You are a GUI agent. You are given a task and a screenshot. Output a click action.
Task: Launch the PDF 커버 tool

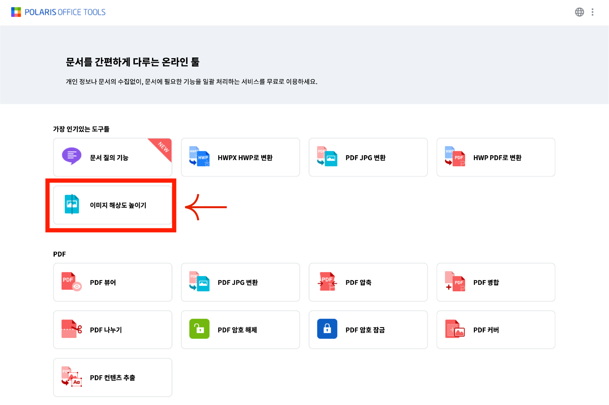pyautogui.click(x=496, y=330)
